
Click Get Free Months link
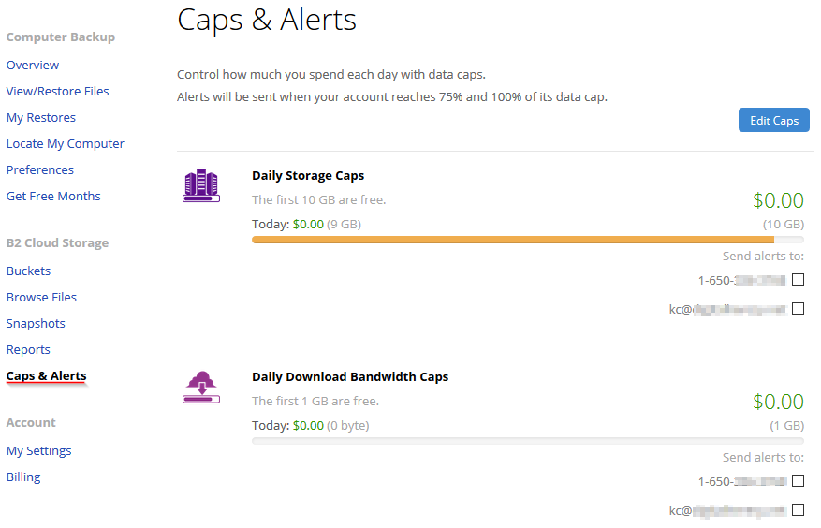tap(53, 196)
